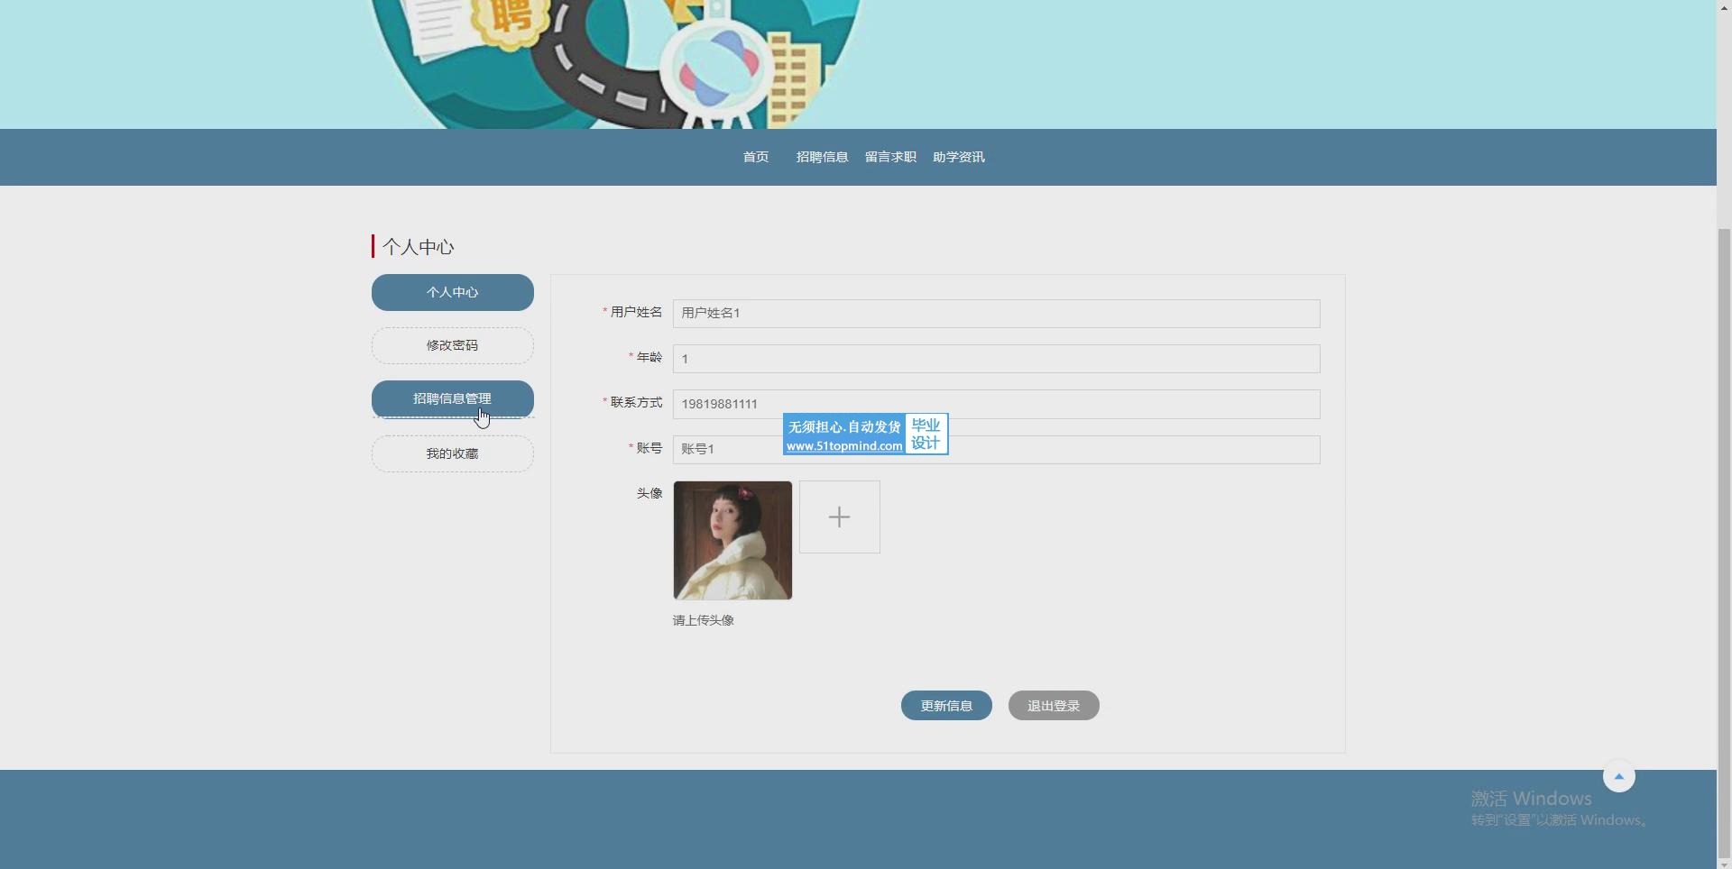This screenshot has height=869, width=1732.
Task: Click the 51topmind.com watermark banner
Action: point(864,435)
